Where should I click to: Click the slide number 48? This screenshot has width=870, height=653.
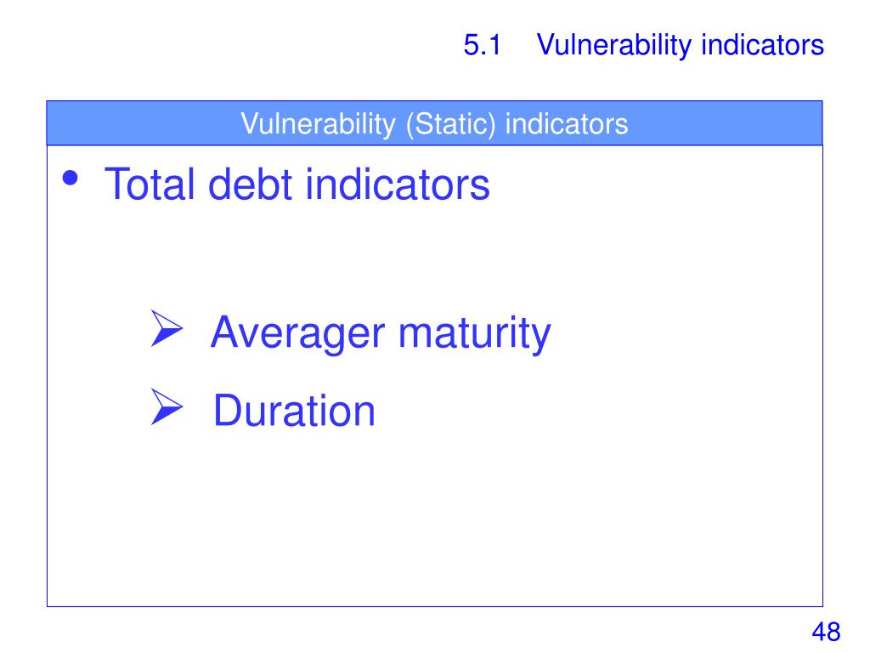point(826,632)
